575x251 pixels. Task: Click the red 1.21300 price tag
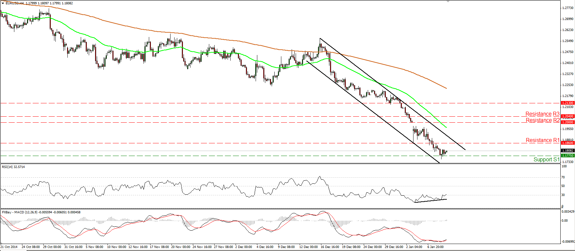point(568,103)
